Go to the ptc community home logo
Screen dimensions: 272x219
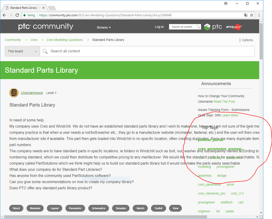click(46, 26)
